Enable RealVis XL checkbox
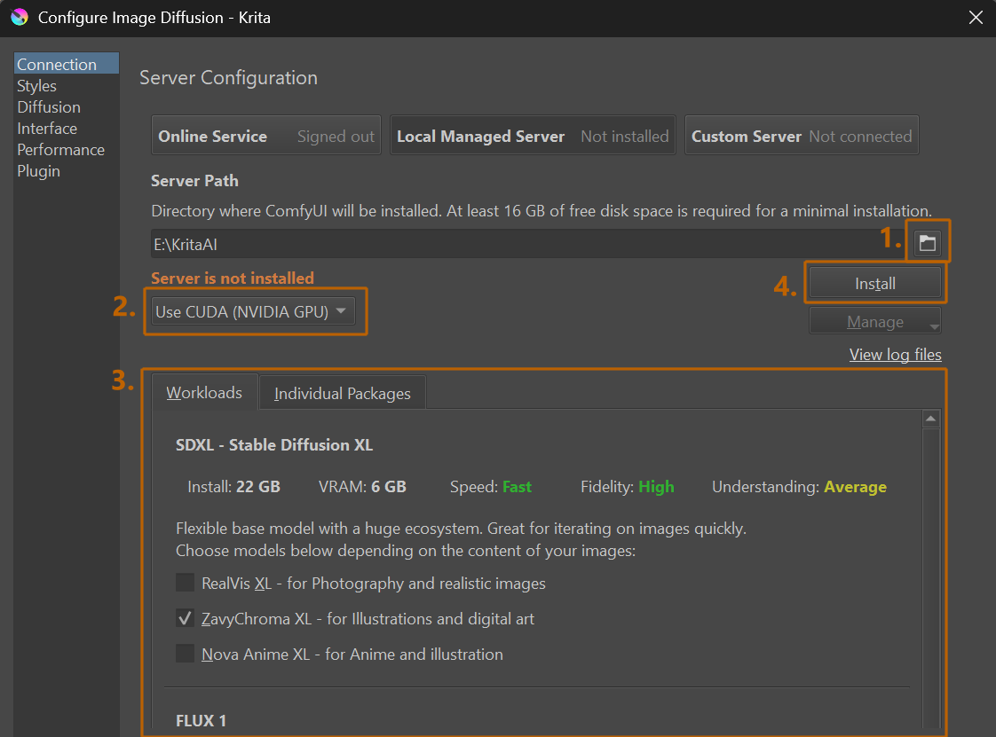This screenshot has height=737, width=996. tap(185, 583)
